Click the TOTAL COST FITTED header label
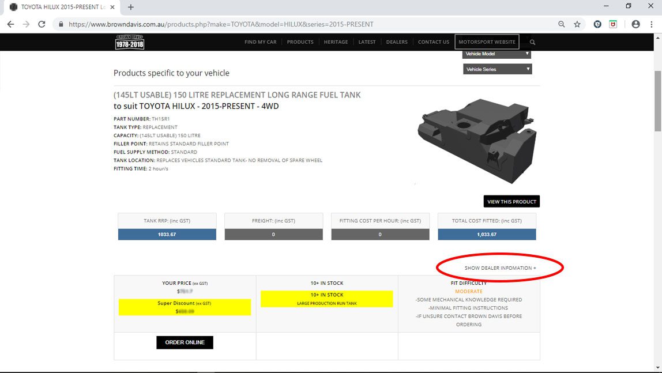 click(487, 221)
